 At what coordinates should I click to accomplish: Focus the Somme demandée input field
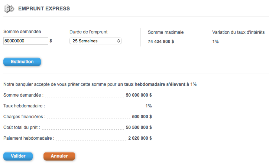tap(26, 41)
